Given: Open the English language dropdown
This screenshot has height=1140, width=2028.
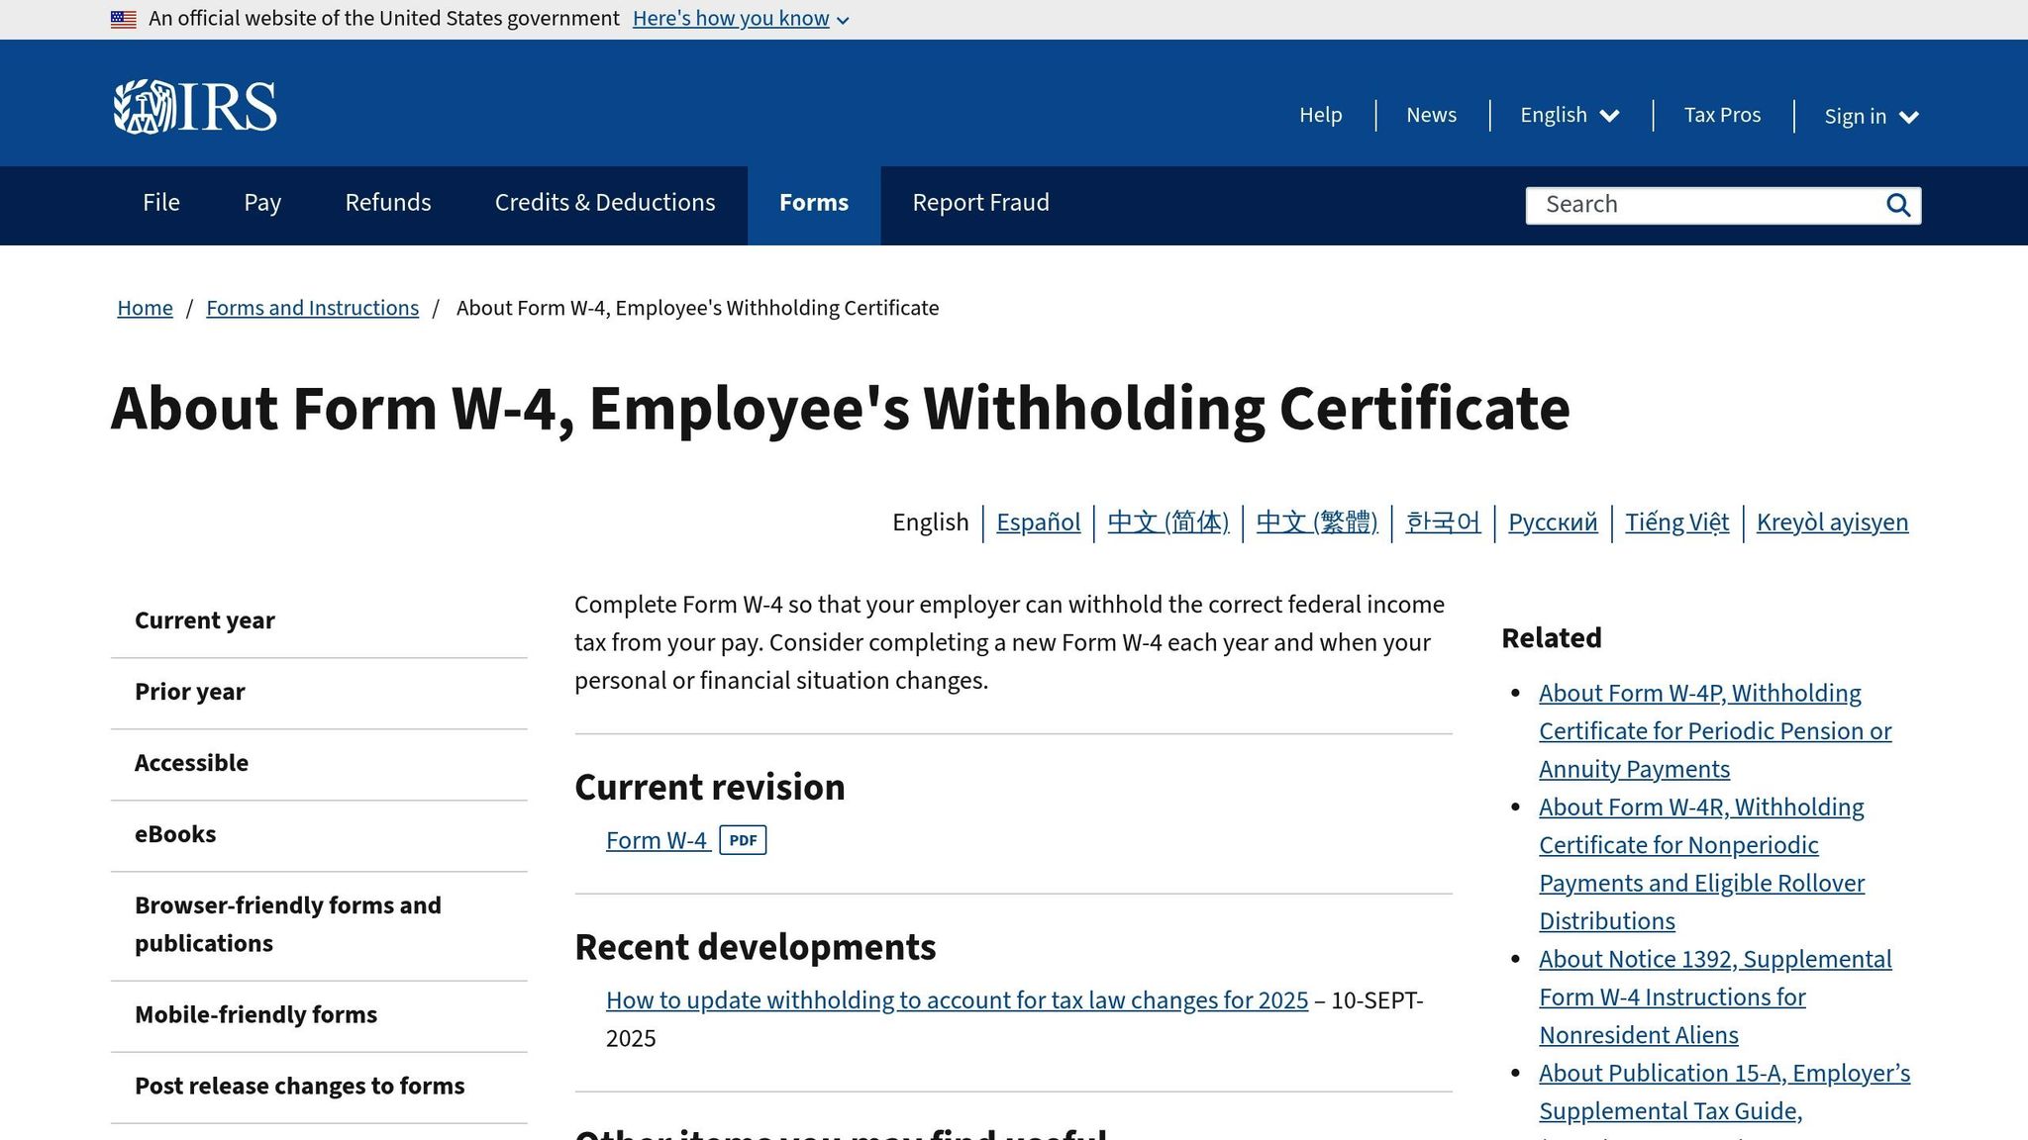Looking at the screenshot, I should (1570, 116).
